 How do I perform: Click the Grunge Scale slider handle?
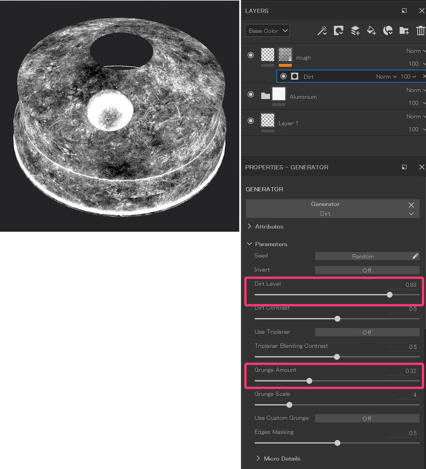[289, 405]
